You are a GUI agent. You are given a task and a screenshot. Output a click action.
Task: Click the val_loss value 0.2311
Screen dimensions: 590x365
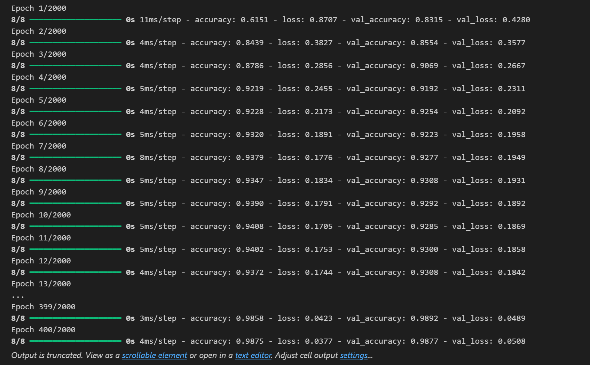(x=512, y=89)
